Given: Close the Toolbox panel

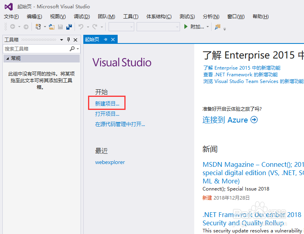Looking at the screenshot, I should tap(75, 40).
